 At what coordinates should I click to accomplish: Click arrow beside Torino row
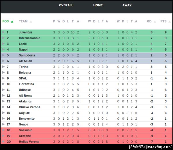[3, 67]
